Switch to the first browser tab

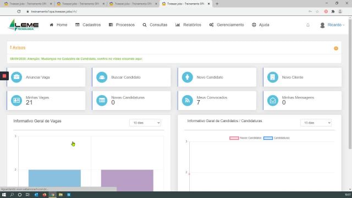28,4
